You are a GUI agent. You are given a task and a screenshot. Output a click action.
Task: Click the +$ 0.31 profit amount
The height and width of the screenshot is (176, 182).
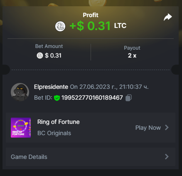point(90,26)
